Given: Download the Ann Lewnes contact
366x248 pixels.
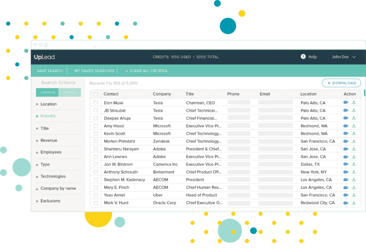Looking at the screenshot, I should click(x=354, y=157).
